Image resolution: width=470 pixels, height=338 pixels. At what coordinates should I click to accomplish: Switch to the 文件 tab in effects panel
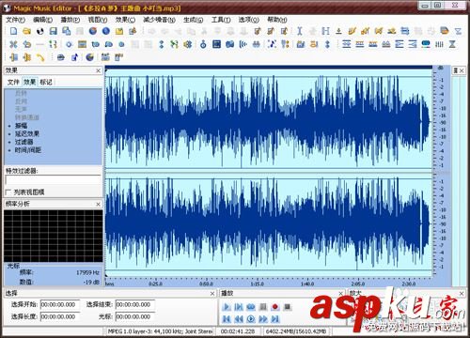13,82
